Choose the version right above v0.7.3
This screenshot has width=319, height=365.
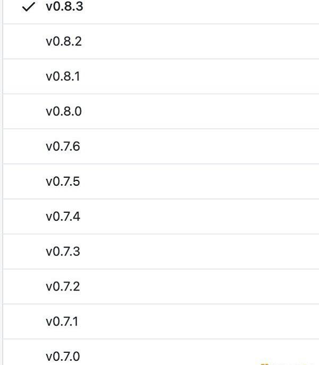coord(63,217)
